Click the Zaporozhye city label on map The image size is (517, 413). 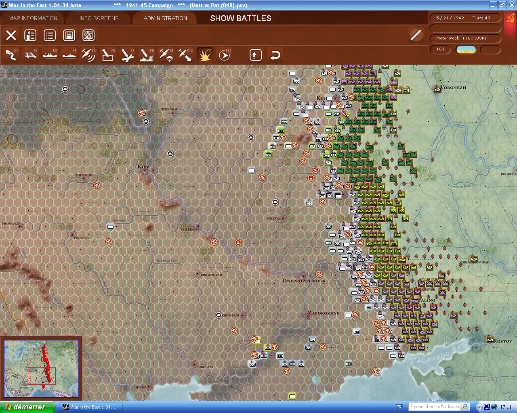(324, 313)
